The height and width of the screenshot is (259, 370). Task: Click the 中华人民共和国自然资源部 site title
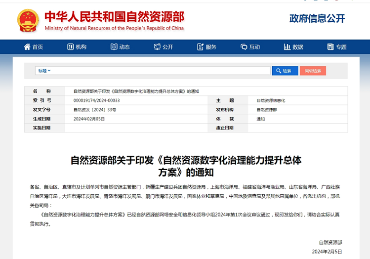pyautogui.click(x=114, y=17)
